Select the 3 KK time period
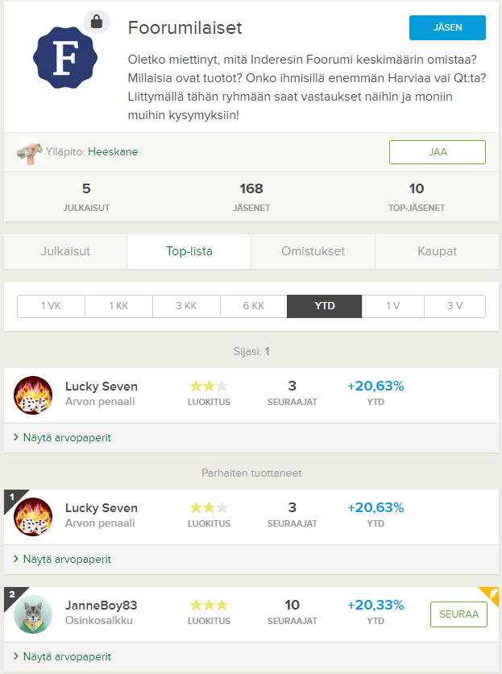The image size is (502, 674). click(186, 306)
